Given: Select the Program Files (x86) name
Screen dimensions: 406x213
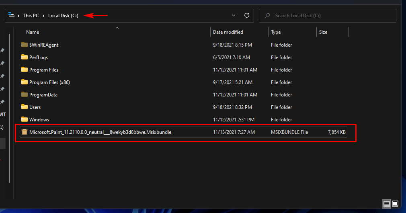Looking at the screenshot, I should point(49,82).
